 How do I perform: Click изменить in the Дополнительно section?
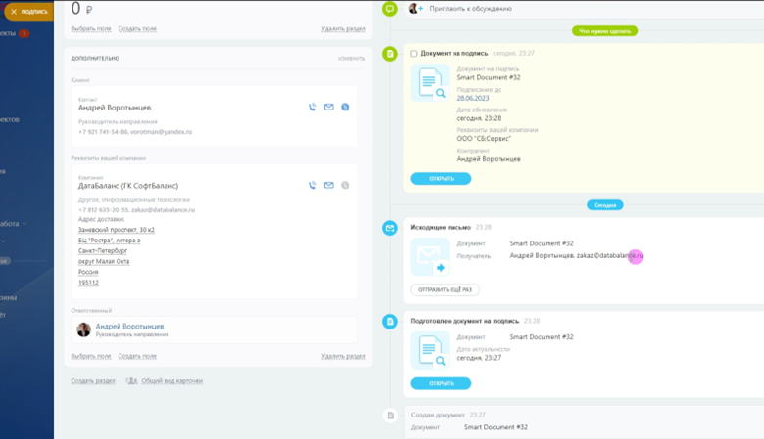pos(352,58)
